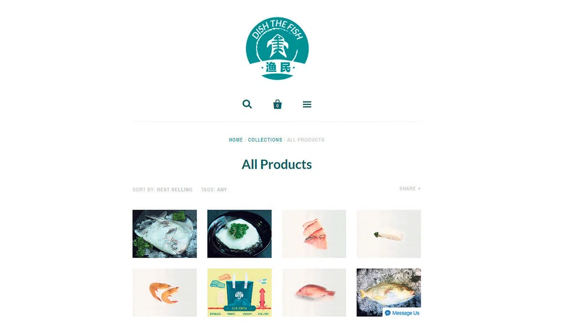Click the Messenger chat bubble icon

[x=388, y=313]
